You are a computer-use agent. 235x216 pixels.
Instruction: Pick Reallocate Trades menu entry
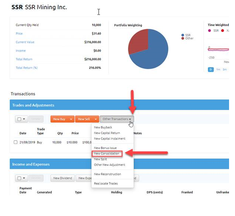tap(106, 183)
